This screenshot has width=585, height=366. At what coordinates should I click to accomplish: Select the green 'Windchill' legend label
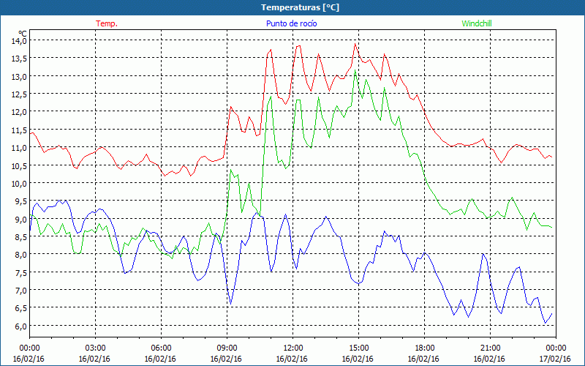pos(477,23)
